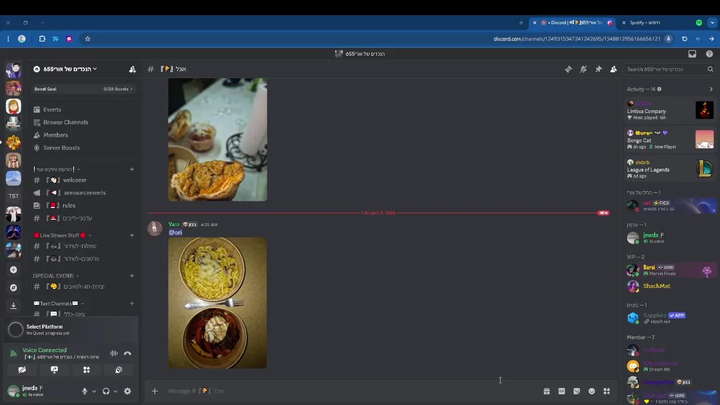The height and width of the screenshot is (405, 720).
Task: Open the Help question mark icon
Action: (709, 54)
